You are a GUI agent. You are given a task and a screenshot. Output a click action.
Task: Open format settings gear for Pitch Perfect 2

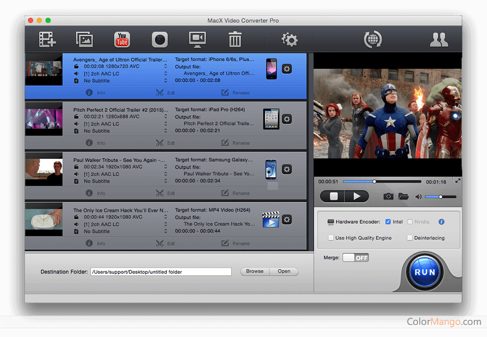287,119
